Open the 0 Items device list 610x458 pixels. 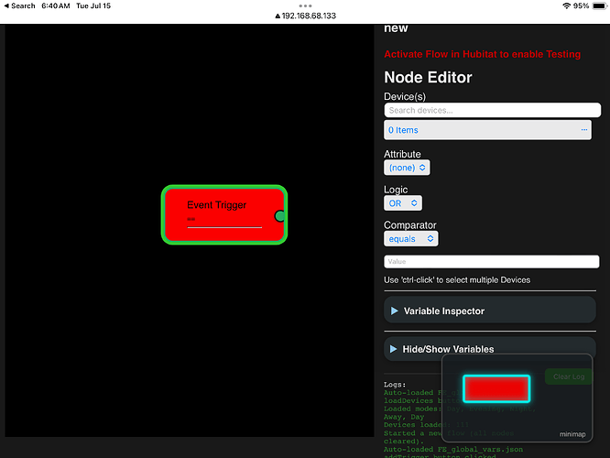click(487, 130)
